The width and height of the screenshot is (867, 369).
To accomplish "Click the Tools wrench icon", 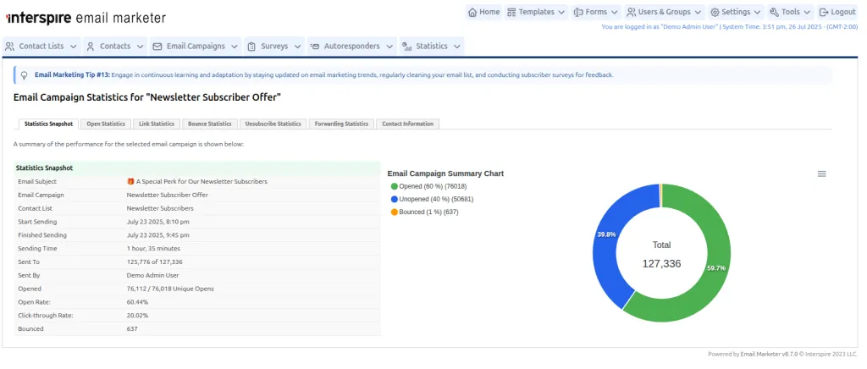I will [x=774, y=12].
